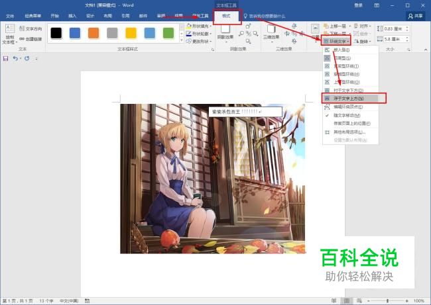The height and width of the screenshot is (305, 431).
Task: Click the shape height field showing 0.83 厘米
Action: tap(394, 29)
